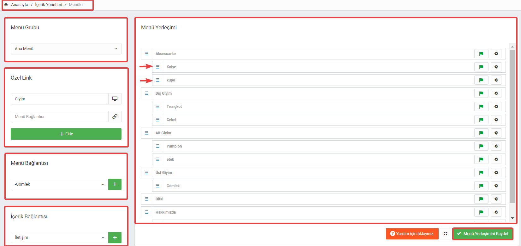Open settings gear for Dış Giyim

pos(496,93)
